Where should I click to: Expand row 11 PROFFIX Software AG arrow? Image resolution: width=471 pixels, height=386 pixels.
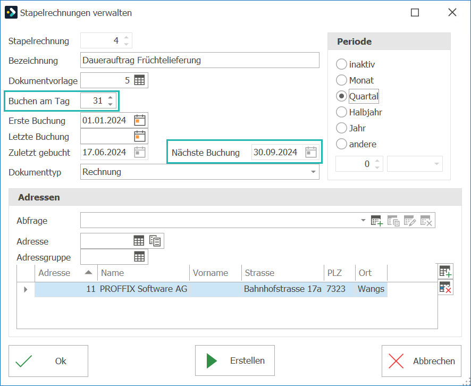point(26,289)
